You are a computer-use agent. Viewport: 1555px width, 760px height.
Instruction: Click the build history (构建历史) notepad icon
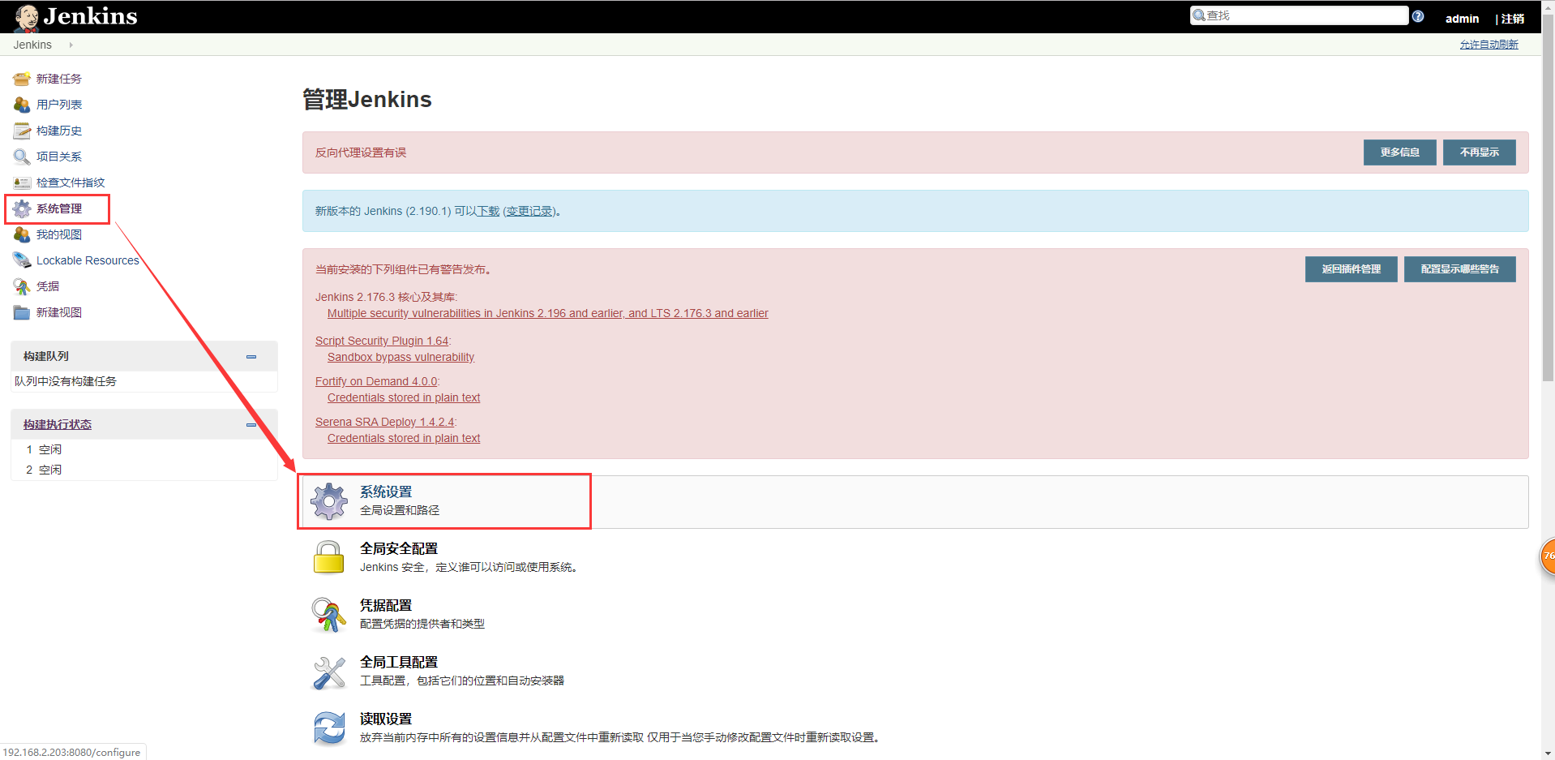pos(22,131)
